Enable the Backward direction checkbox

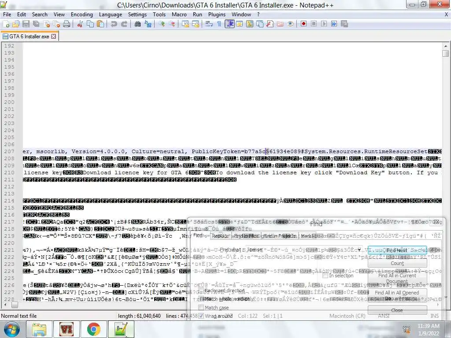pyautogui.click(x=201, y=290)
